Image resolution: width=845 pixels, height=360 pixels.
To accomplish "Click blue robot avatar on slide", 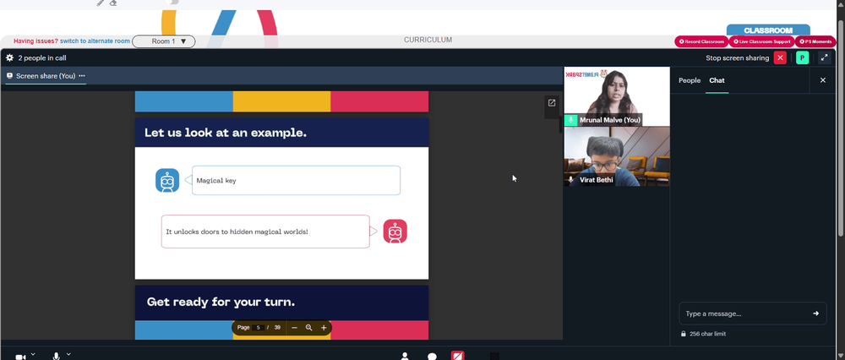I will [167, 181].
